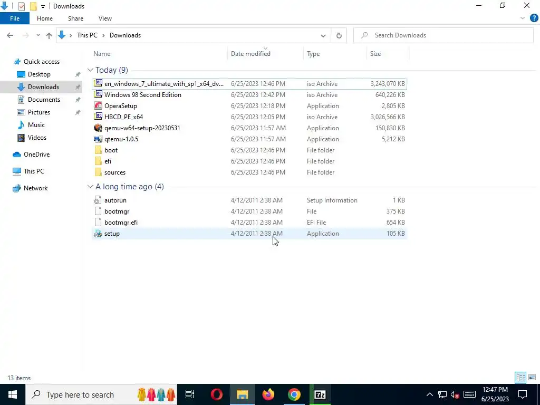Open the network status tray icon
Screen dimensions: 540x405
(442, 394)
